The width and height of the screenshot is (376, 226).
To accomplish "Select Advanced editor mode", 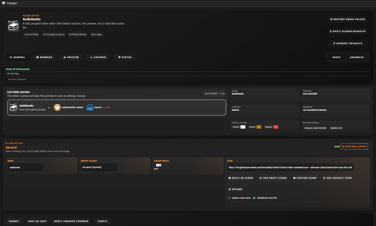I will coord(357,57).
